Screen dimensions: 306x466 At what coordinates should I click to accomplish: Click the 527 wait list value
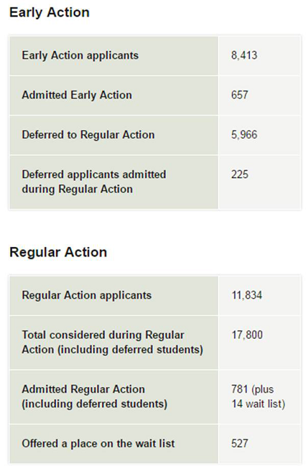click(x=240, y=444)
